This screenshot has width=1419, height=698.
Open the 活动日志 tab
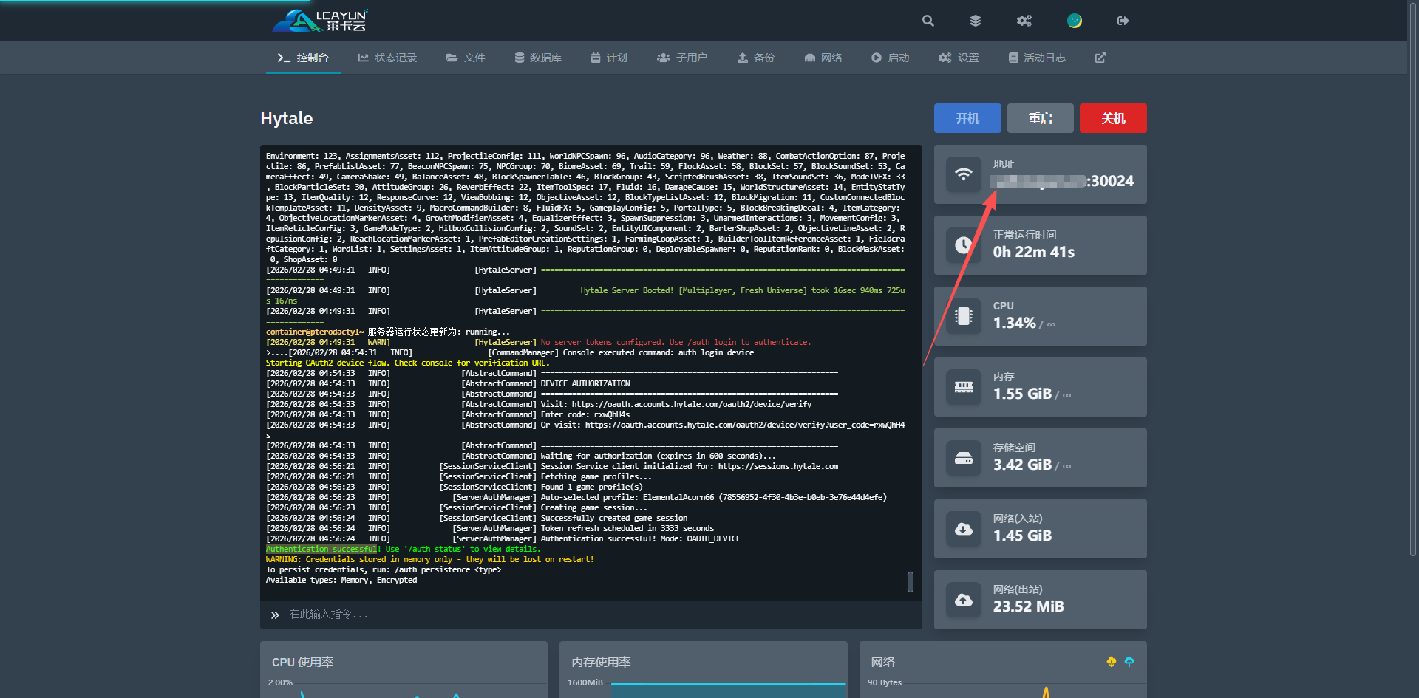pyautogui.click(x=1037, y=58)
